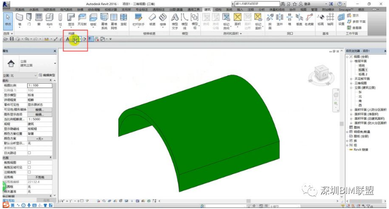
Task: Expand the 天花板平面 node in project browser
Action: (351, 79)
